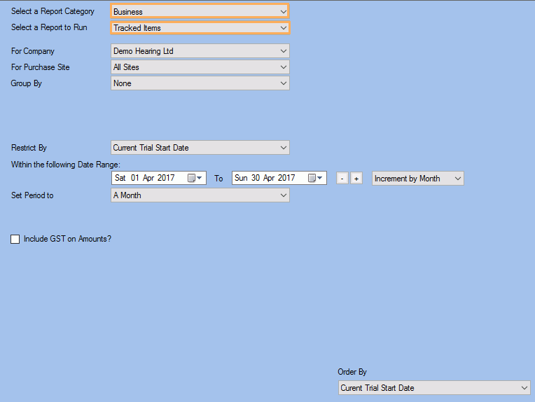
Task: Click the Set Period to label
Action: click(32, 195)
